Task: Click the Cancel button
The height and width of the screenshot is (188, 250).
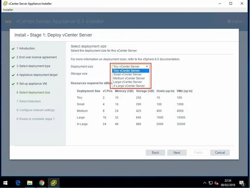Action: (220, 153)
